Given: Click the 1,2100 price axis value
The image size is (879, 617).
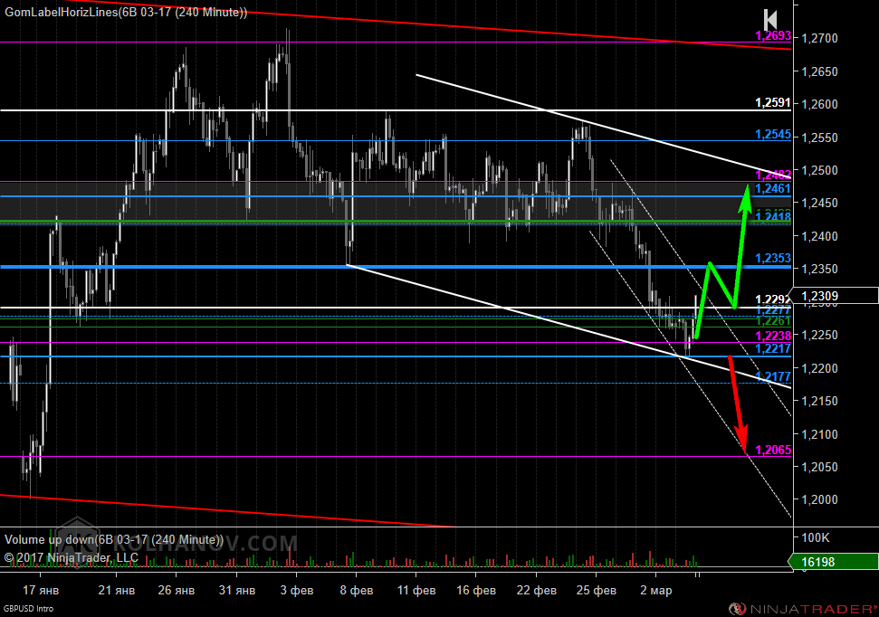Looking at the screenshot, I should (819, 434).
